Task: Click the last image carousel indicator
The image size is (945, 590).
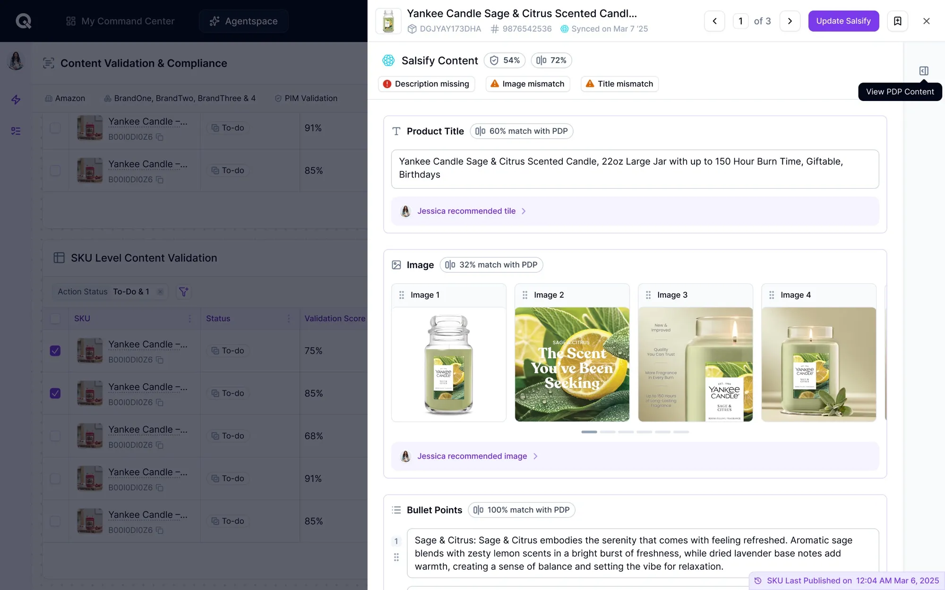Action: coord(681,432)
